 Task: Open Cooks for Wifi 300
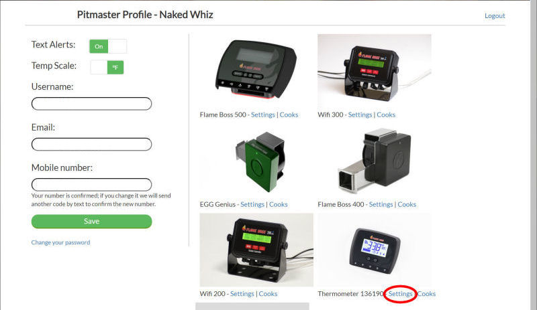(x=386, y=115)
